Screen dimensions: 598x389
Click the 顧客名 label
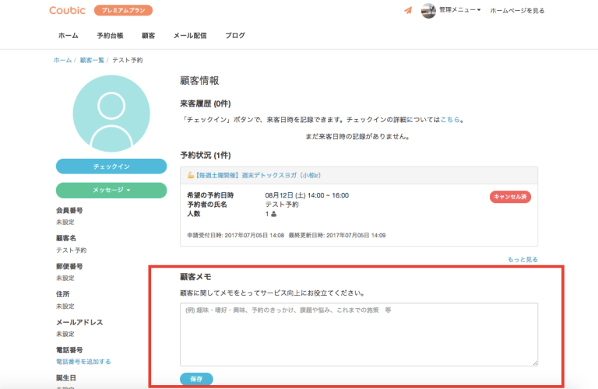(x=66, y=238)
